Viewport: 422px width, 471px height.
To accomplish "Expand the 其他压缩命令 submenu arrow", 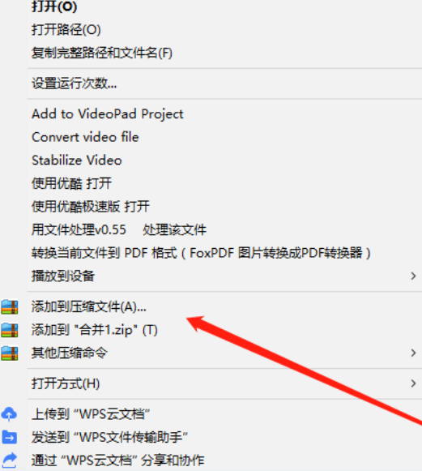I will [x=413, y=353].
